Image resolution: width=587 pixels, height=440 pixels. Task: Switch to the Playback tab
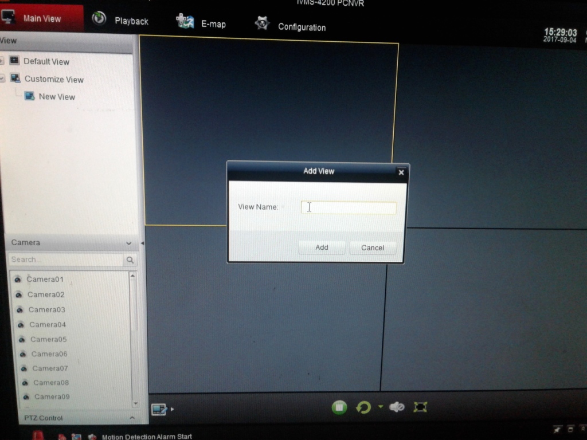click(x=120, y=20)
